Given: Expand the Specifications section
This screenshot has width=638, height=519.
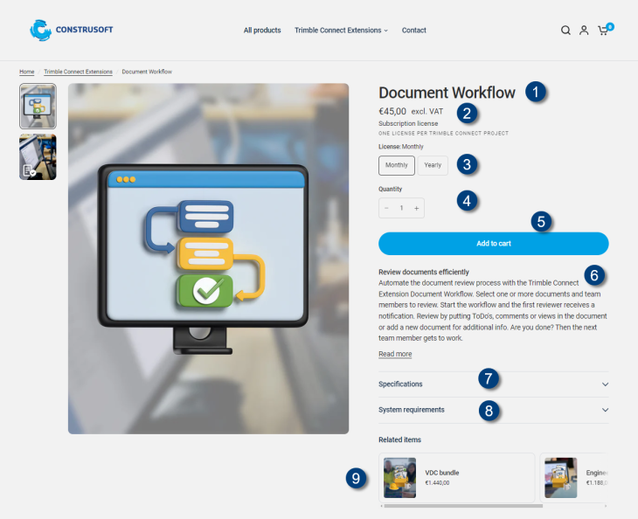Looking at the screenshot, I should coord(494,384).
